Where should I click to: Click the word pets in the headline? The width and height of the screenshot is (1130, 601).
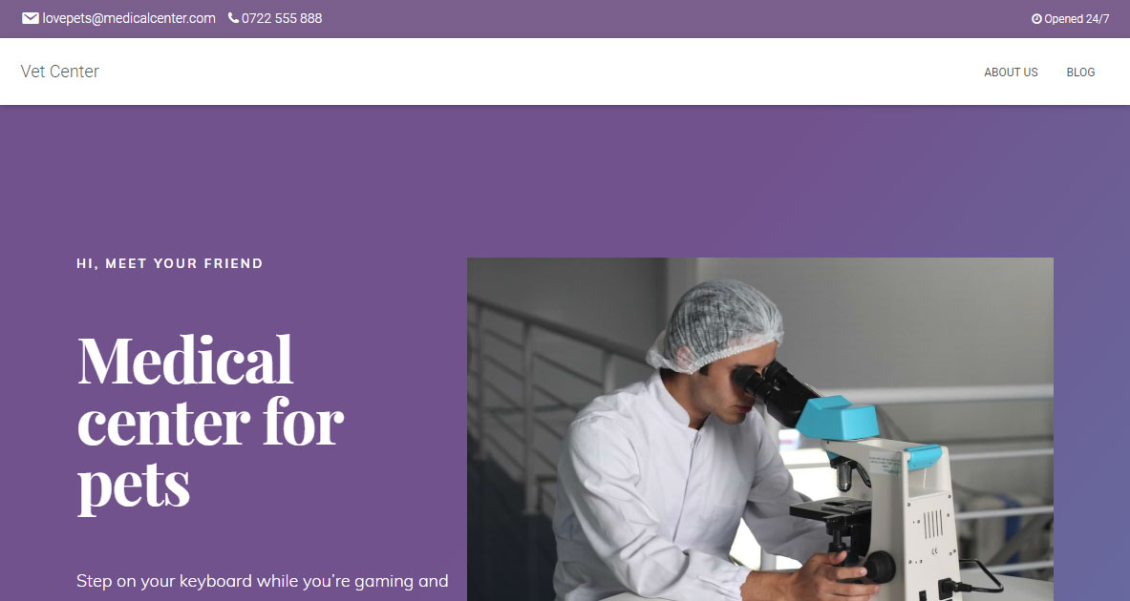pyautogui.click(x=134, y=486)
